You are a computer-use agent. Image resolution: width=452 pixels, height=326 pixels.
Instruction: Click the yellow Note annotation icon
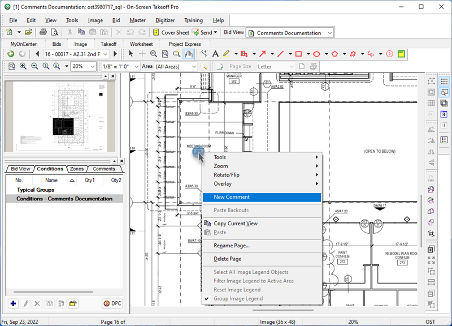click(401, 54)
